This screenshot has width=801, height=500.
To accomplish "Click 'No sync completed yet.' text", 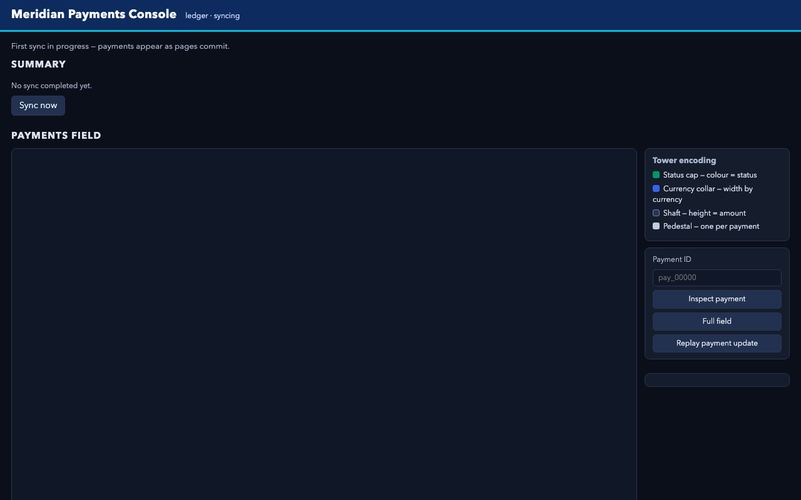I will tap(51, 85).
